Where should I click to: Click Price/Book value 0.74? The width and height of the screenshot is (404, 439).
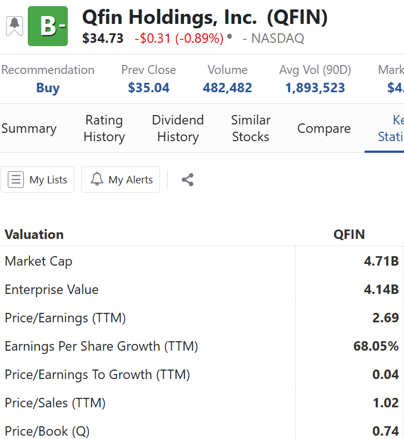[386, 431]
